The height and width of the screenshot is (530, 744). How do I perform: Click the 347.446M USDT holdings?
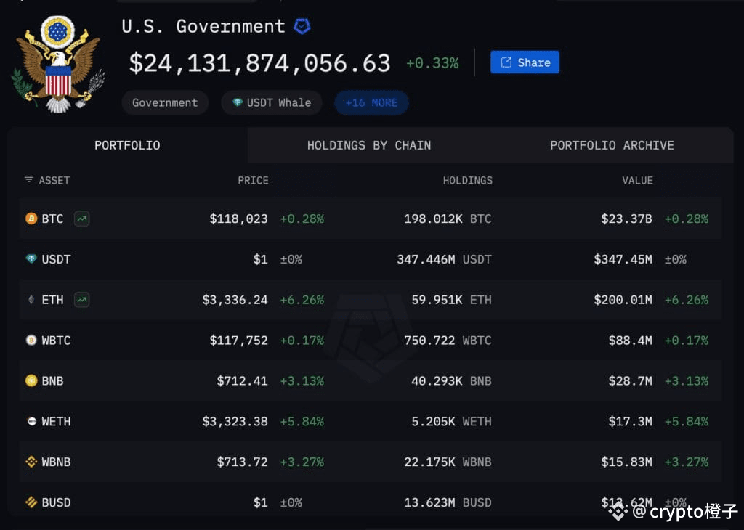[444, 259]
